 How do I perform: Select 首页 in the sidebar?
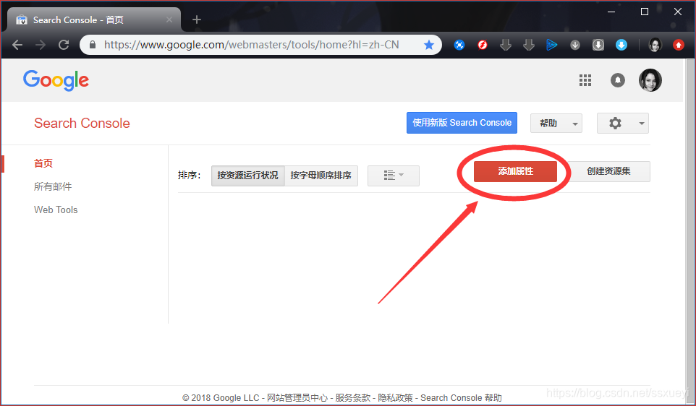click(x=43, y=163)
